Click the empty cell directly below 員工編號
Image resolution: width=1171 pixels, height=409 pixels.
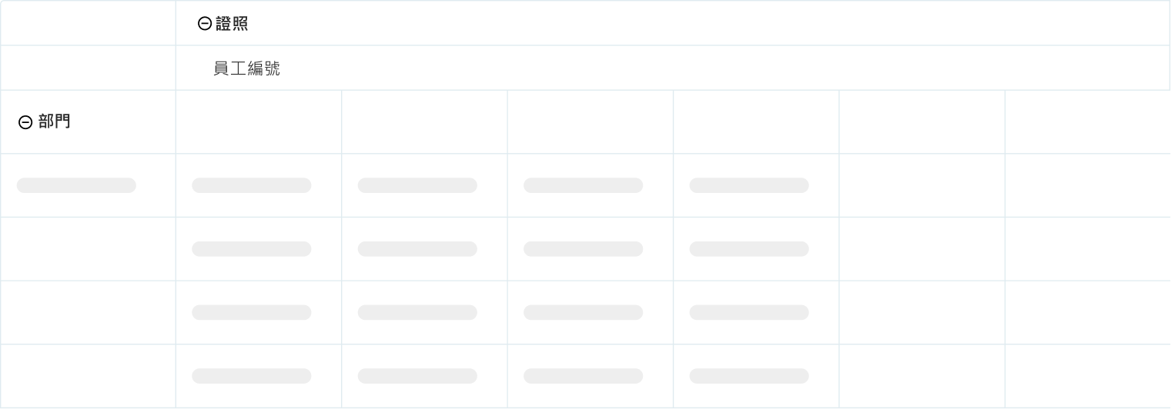coord(259,121)
